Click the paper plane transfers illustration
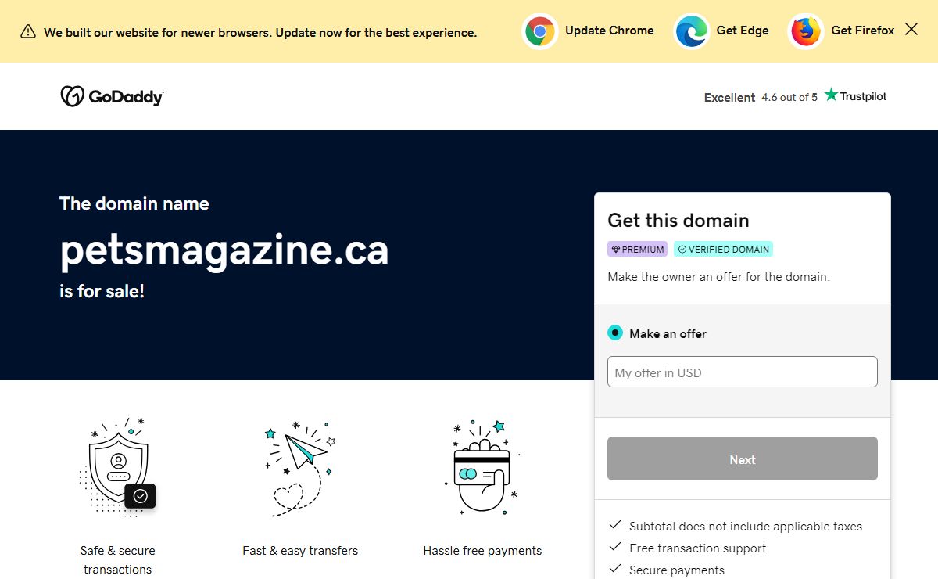The width and height of the screenshot is (938, 579). (x=300, y=468)
